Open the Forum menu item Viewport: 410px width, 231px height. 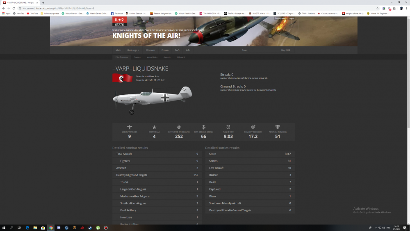[x=165, y=50]
